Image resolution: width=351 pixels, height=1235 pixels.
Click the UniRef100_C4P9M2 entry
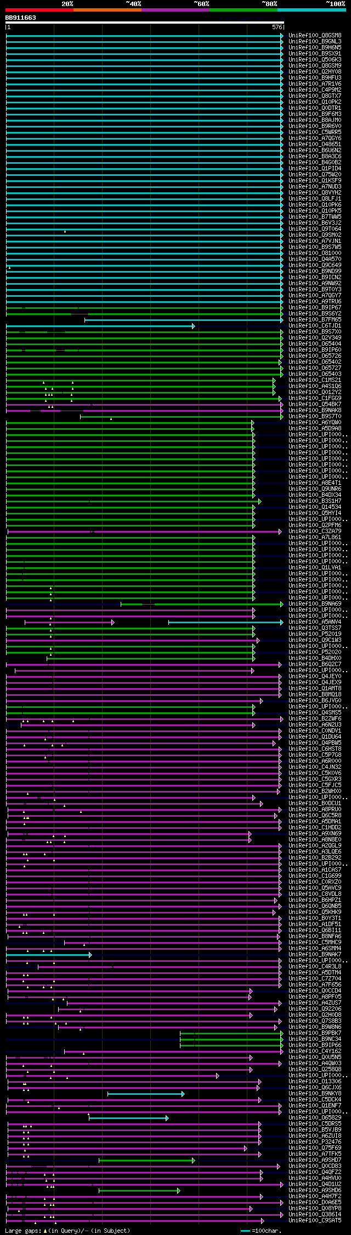pos(315,90)
